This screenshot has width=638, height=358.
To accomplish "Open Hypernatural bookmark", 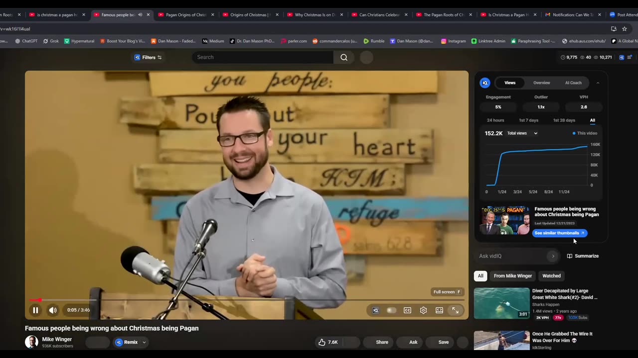I will [x=79, y=41].
